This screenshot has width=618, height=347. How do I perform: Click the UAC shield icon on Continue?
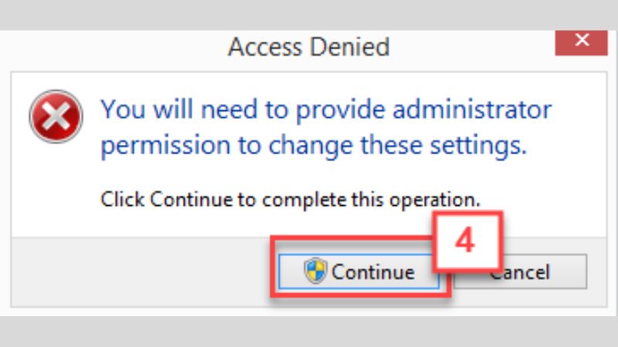(x=315, y=271)
